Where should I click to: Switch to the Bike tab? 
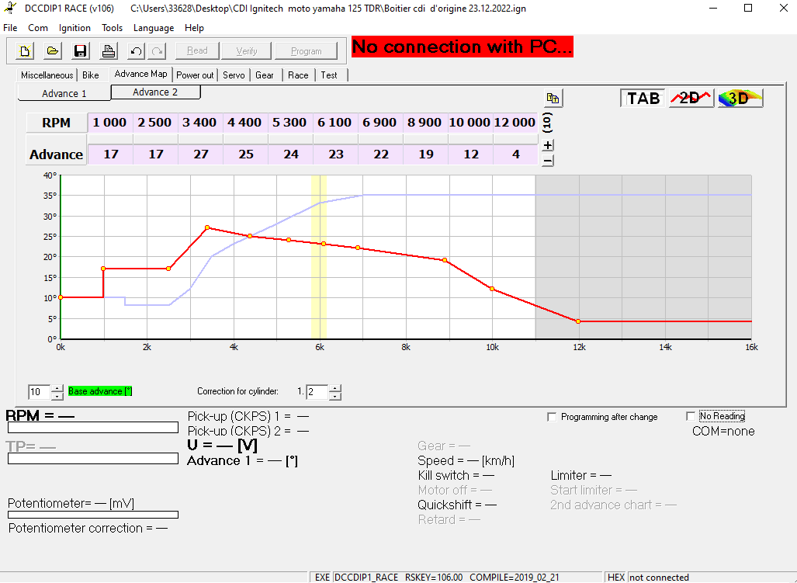point(91,75)
